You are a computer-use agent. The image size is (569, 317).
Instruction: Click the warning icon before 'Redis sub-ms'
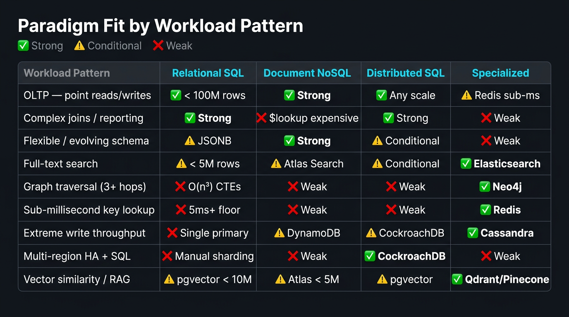[x=466, y=95]
